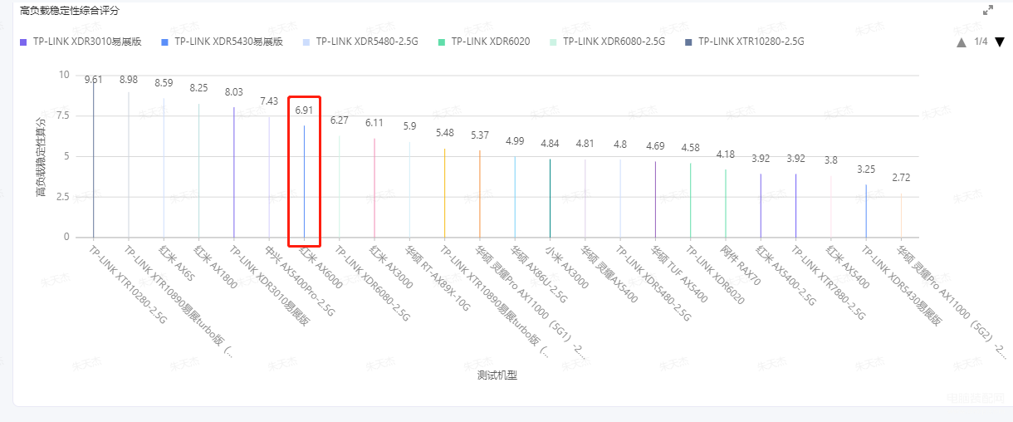This screenshot has width=1013, height=422.
Task: Toggle TP-LINK XTR10280-2.5G legend series
Action: coord(745,42)
